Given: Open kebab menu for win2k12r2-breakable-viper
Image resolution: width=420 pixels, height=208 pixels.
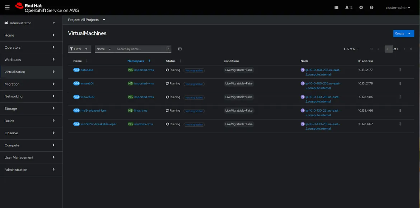Looking at the screenshot, I should point(400,124).
